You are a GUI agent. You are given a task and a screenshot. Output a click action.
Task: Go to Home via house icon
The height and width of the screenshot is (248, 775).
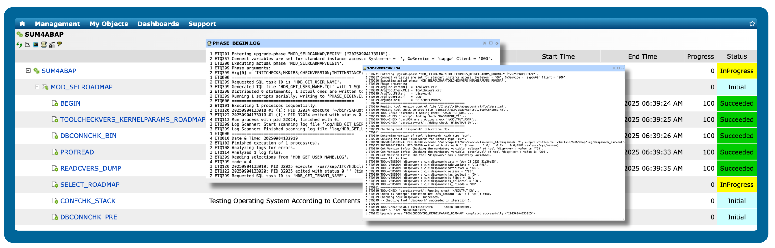pyautogui.click(x=22, y=24)
